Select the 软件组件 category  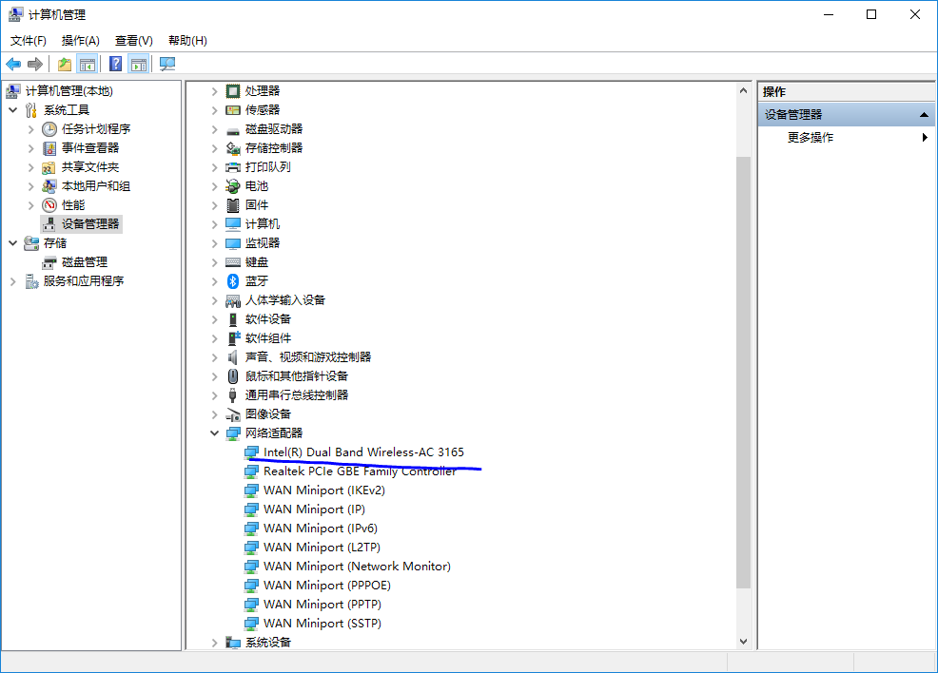click(x=268, y=338)
